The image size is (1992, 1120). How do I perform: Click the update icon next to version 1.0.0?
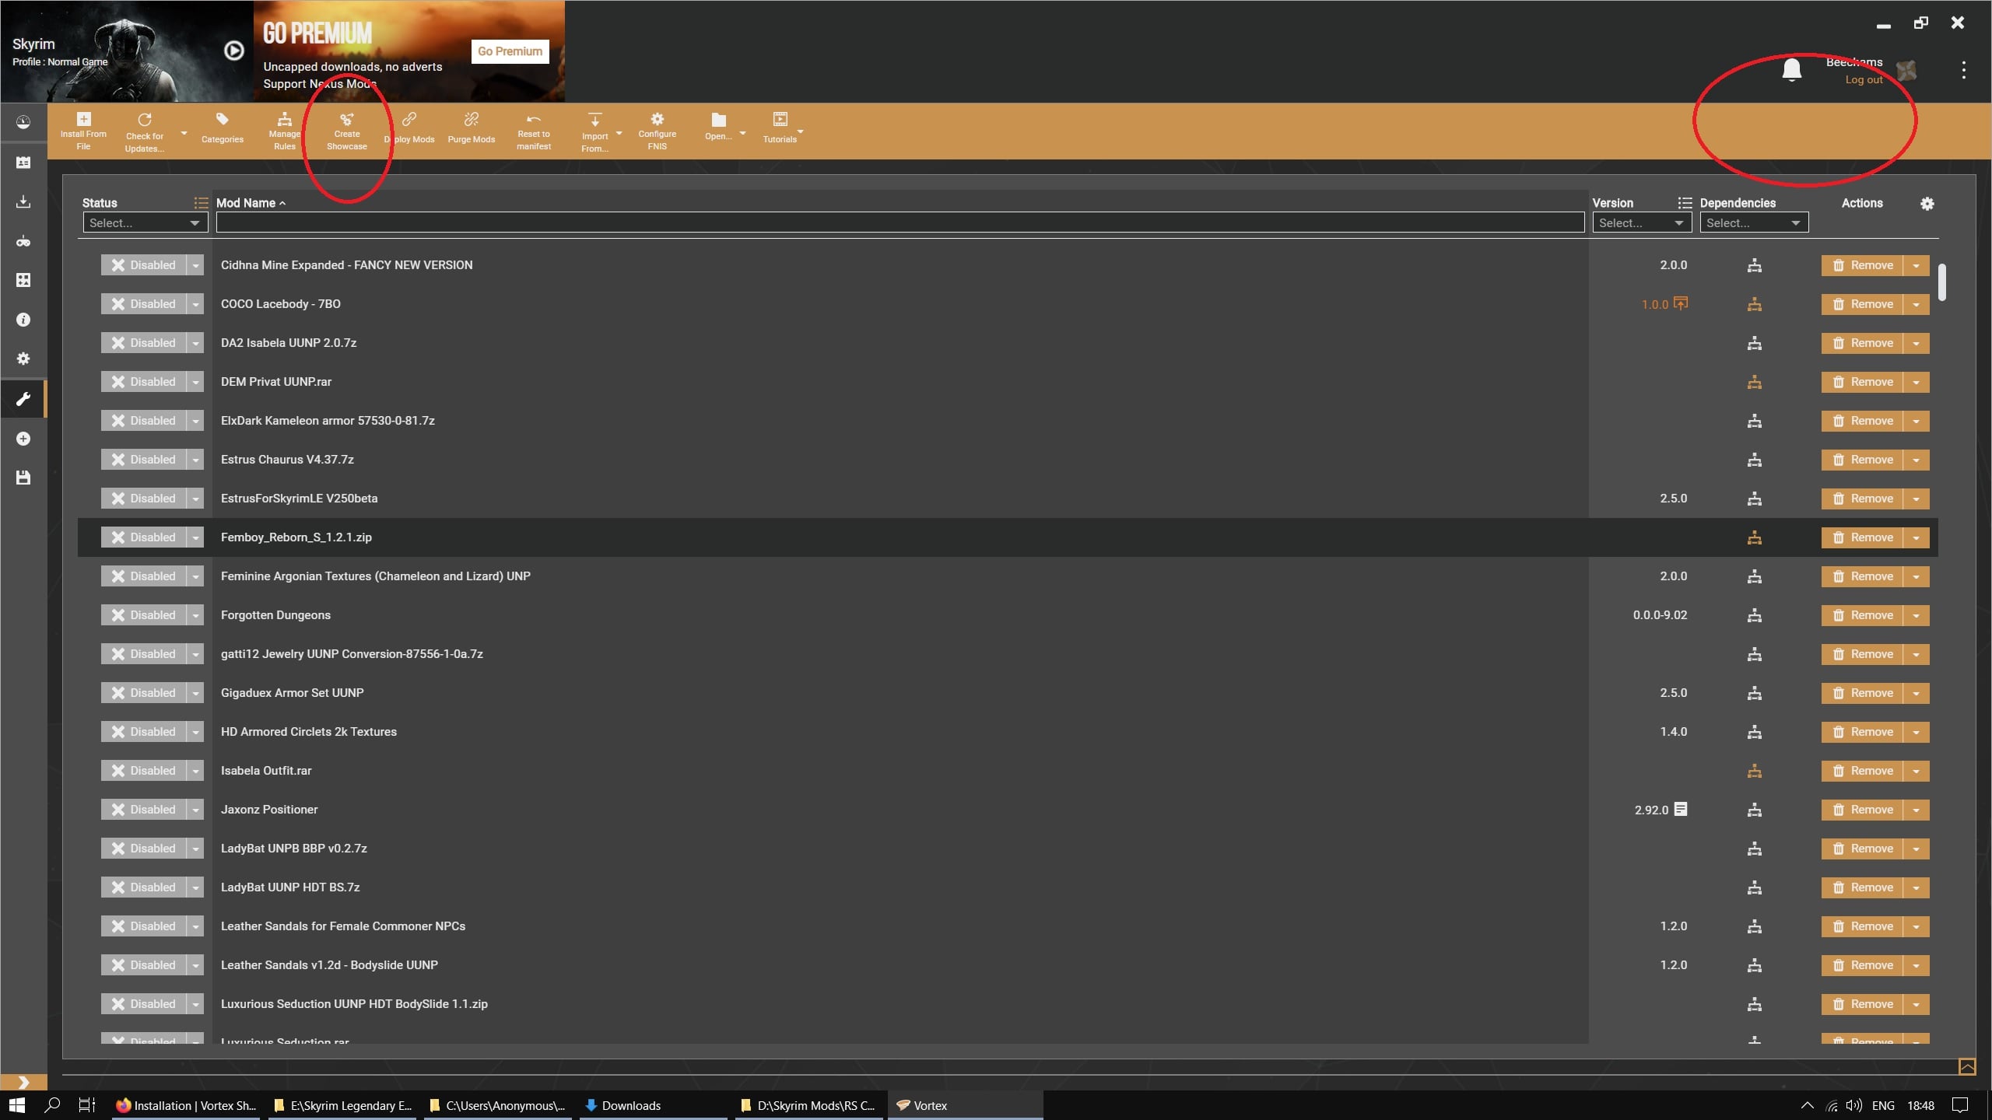pyautogui.click(x=1681, y=303)
